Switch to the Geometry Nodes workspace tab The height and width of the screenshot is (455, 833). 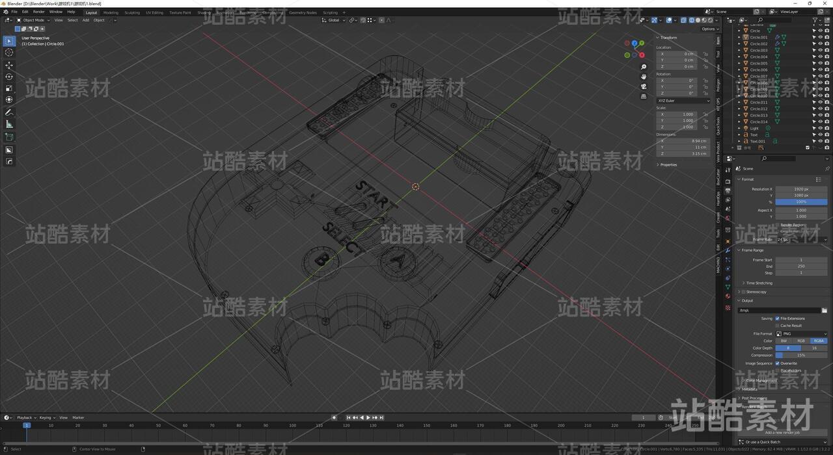coord(303,12)
